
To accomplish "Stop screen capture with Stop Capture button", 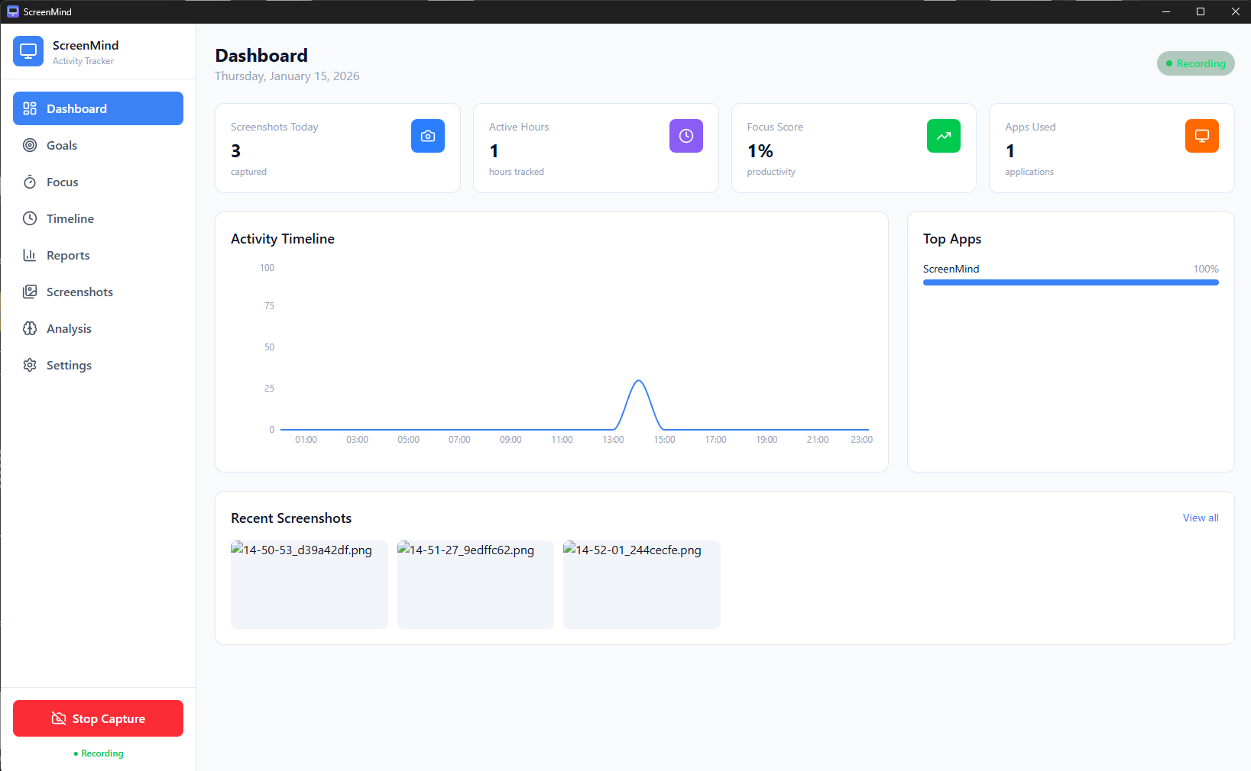I will coord(97,718).
